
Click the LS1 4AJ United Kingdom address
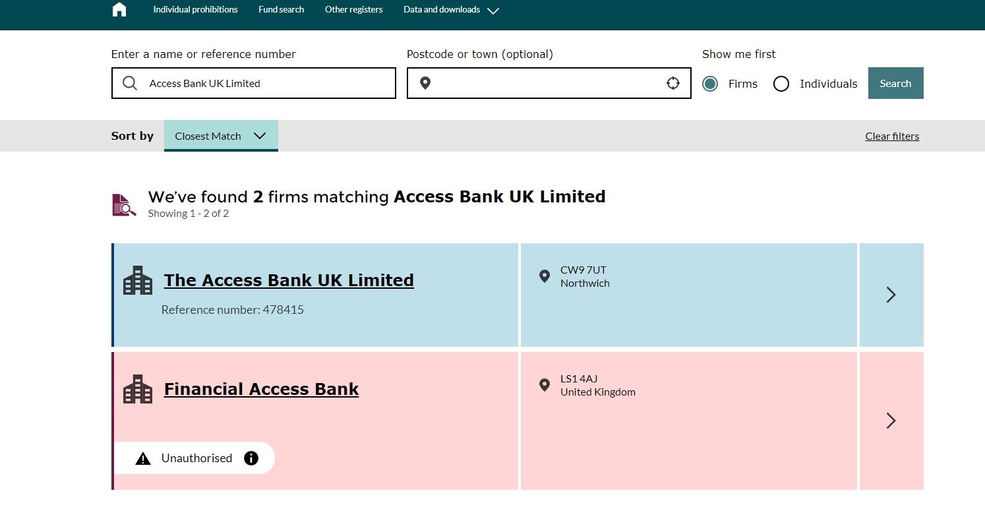point(598,385)
